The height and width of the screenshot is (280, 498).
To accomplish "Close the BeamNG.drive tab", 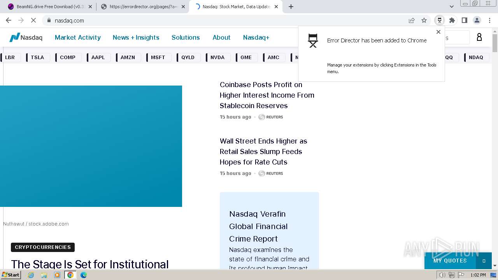I will [x=90, y=7].
